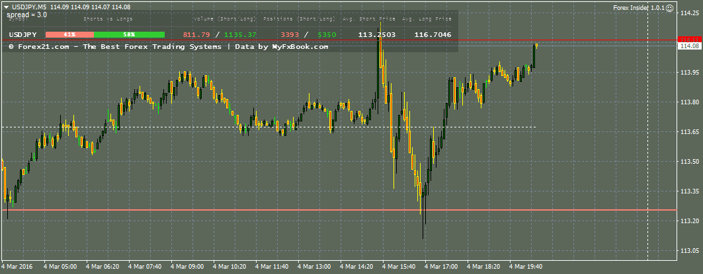Click the 4 Mar 10:20 time label
This screenshot has height=274, width=703.
click(x=229, y=267)
